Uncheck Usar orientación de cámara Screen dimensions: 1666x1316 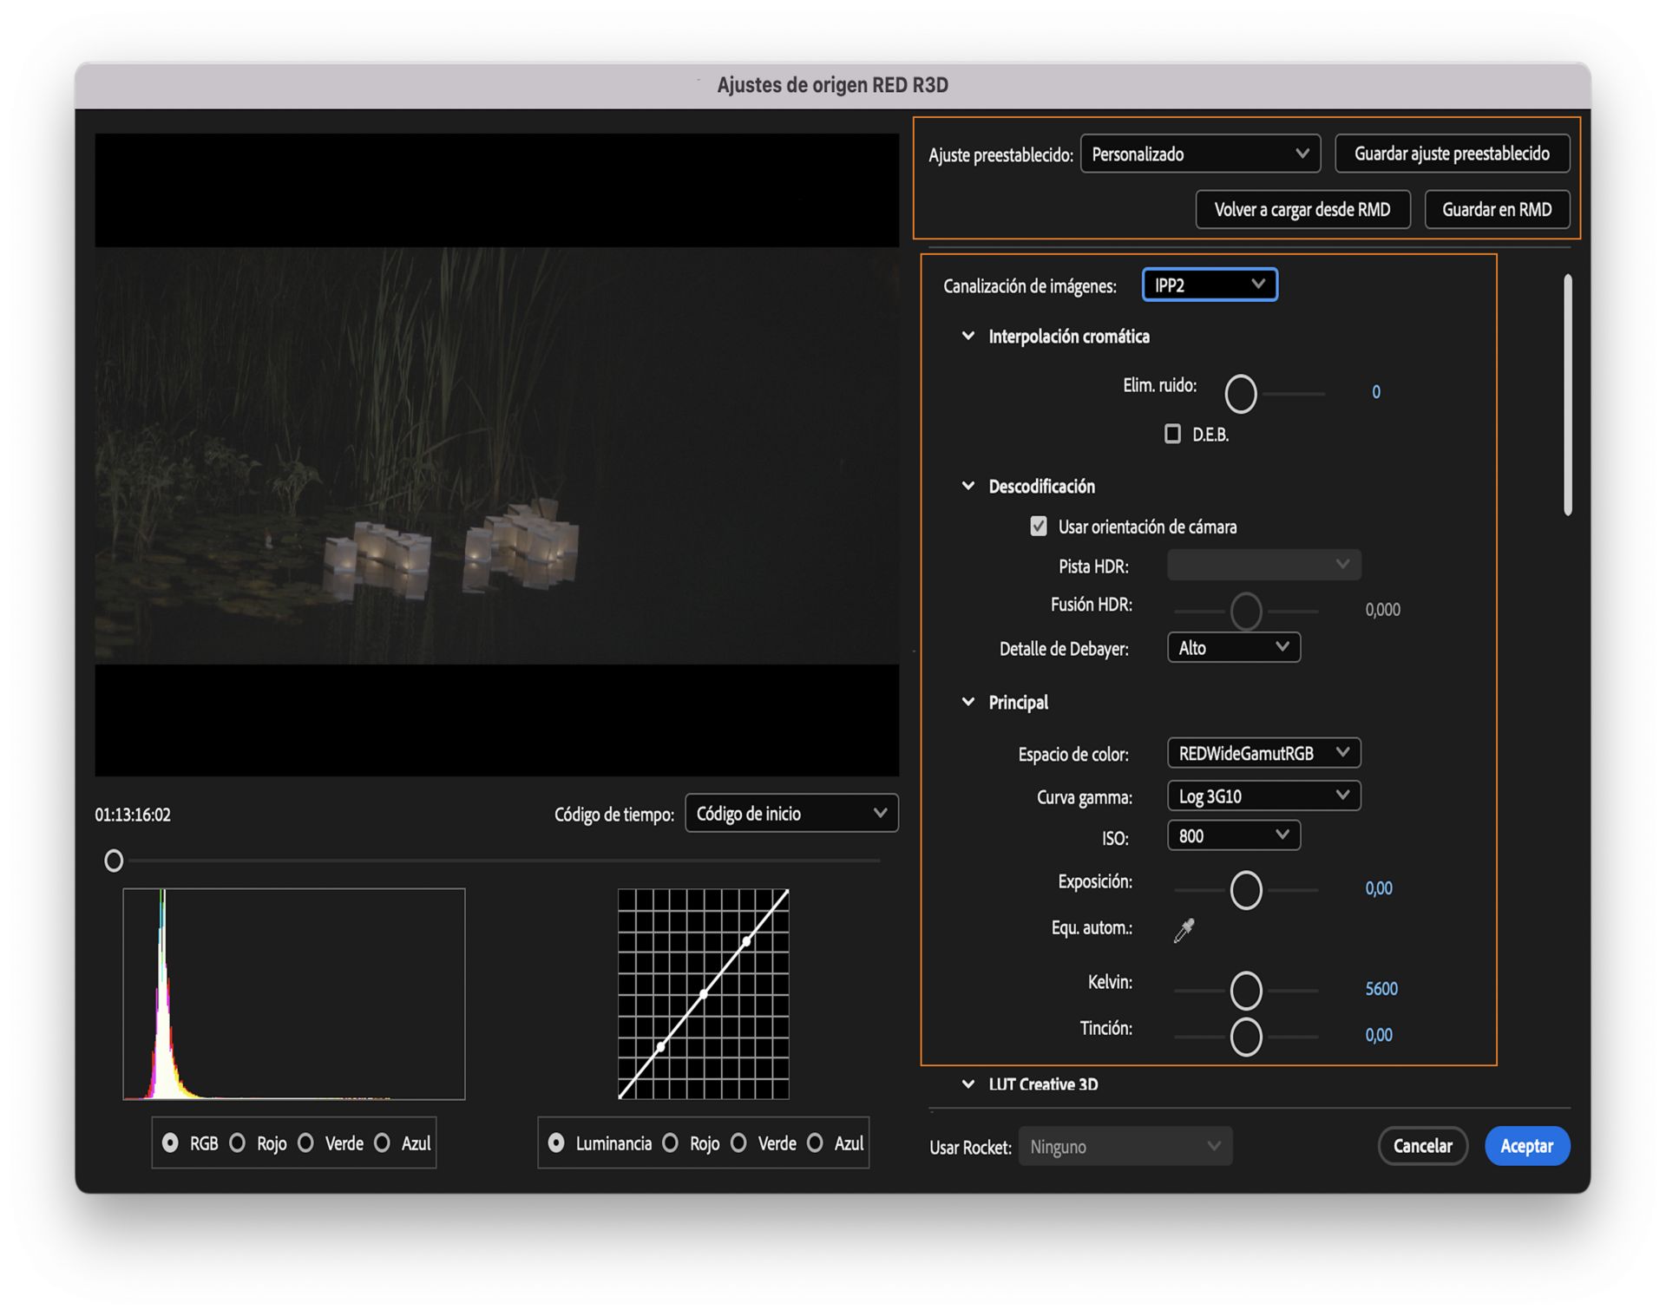tap(1038, 527)
